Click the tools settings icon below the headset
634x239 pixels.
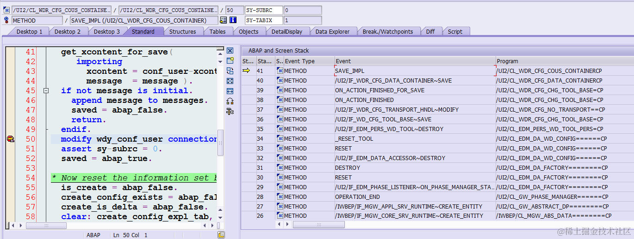230,111
